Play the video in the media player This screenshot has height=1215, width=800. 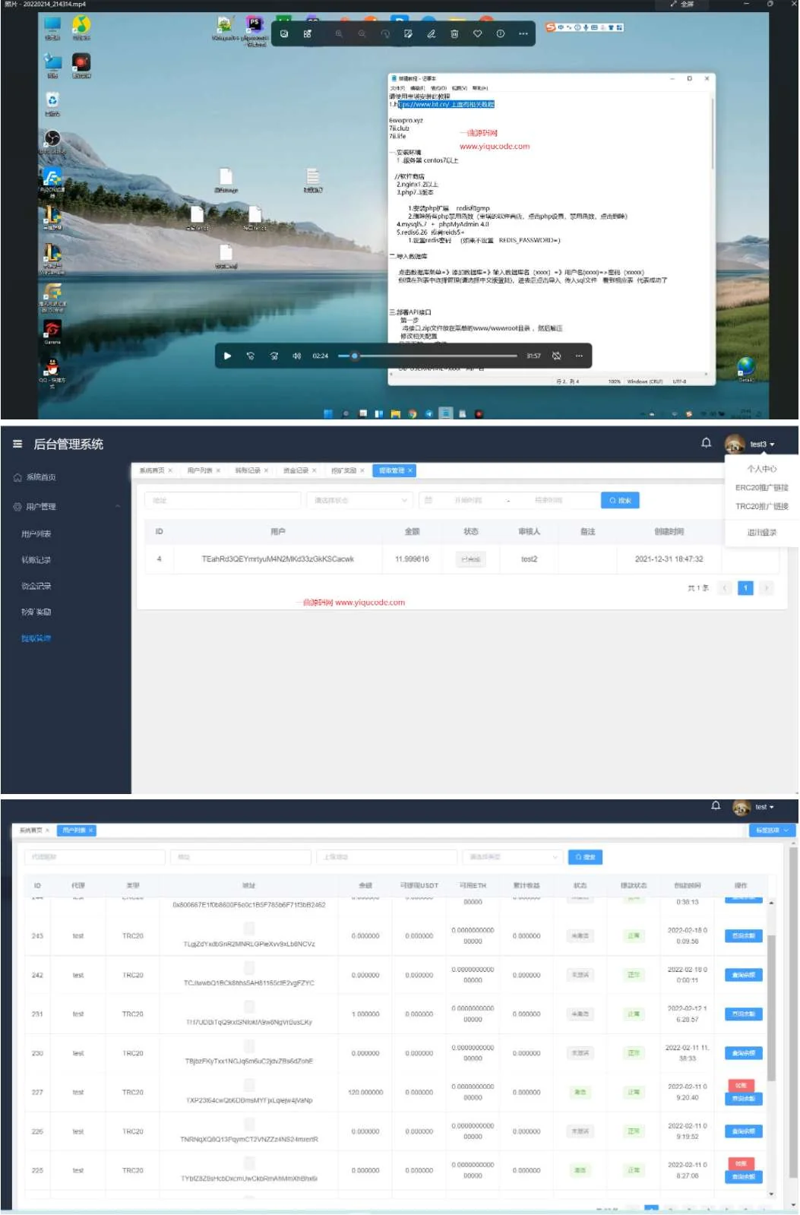coord(227,356)
